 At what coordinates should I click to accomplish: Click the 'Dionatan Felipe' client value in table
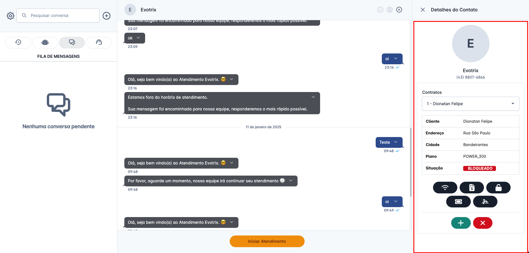click(478, 121)
